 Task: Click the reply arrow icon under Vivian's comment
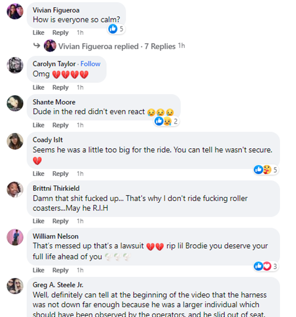pos(37,46)
